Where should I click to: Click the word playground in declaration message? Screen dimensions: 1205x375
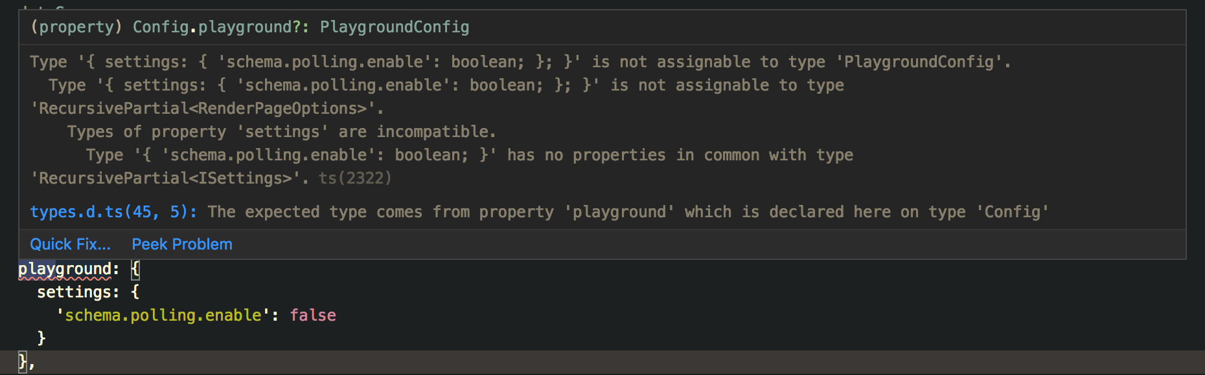tap(617, 211)
